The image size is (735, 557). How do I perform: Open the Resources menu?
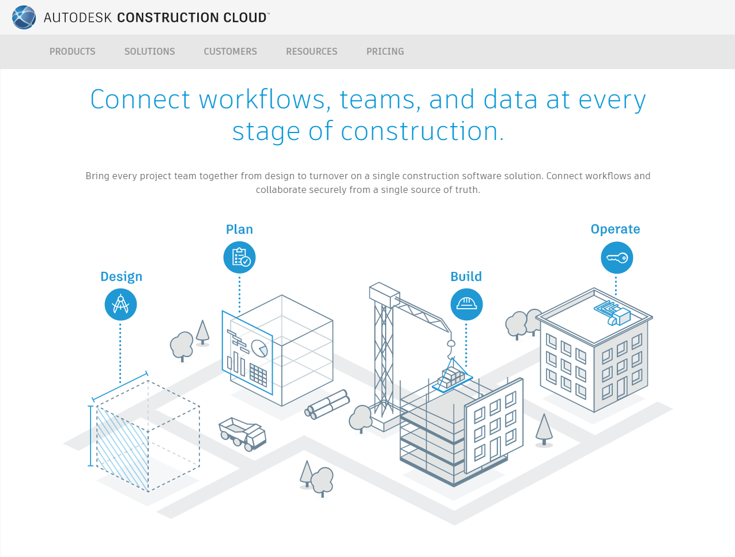tap(312, 51)
